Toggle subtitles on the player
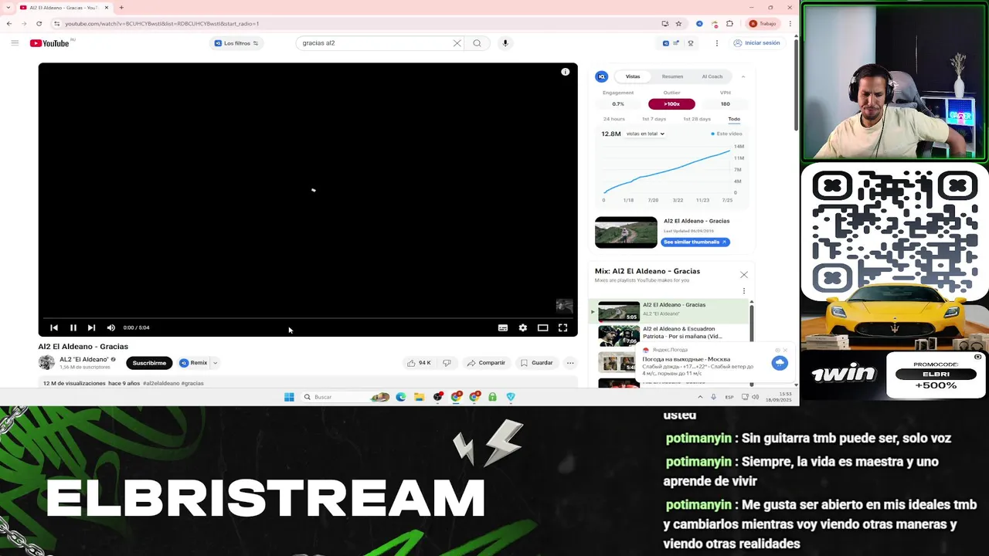This screenshot has width=989, height=556. [x=503, y=327]
